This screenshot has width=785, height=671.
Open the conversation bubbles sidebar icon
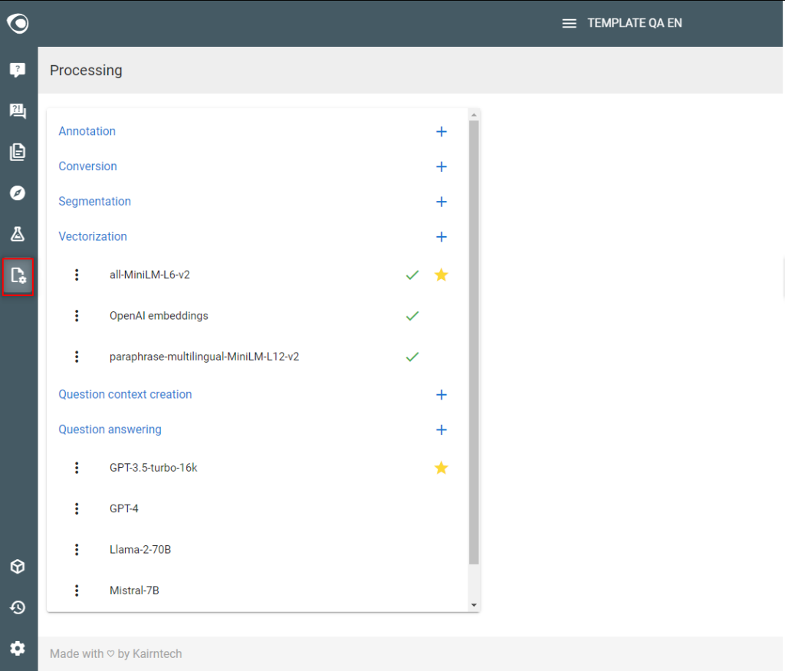18,110
